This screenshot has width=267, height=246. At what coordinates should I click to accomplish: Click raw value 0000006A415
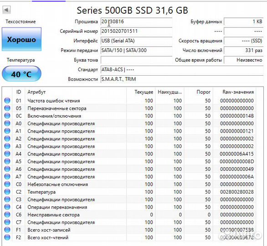coord(236,154)
